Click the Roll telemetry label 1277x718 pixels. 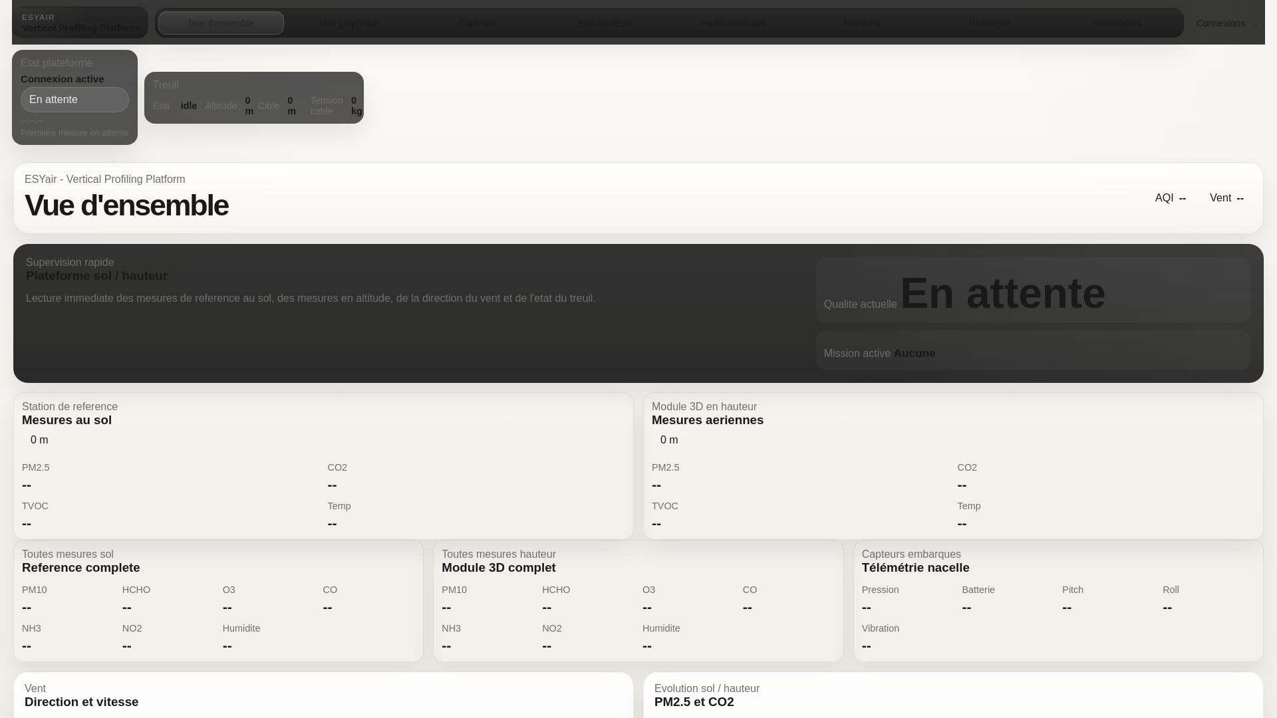pyautogui.click(x=1171, y=590)
